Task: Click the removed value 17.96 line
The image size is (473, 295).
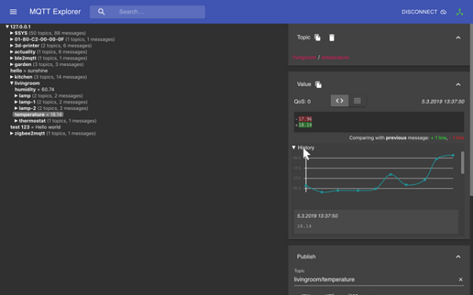Action: point(305,119)
